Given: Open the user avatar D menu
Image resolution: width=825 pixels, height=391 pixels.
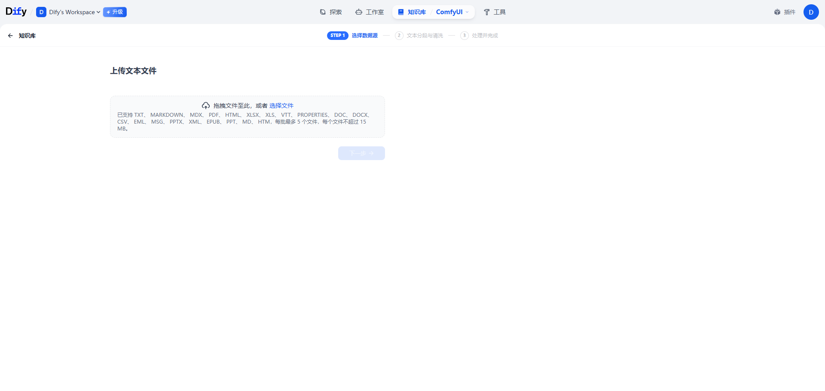Looking at the screenshot, I should (x=811, y=12).
